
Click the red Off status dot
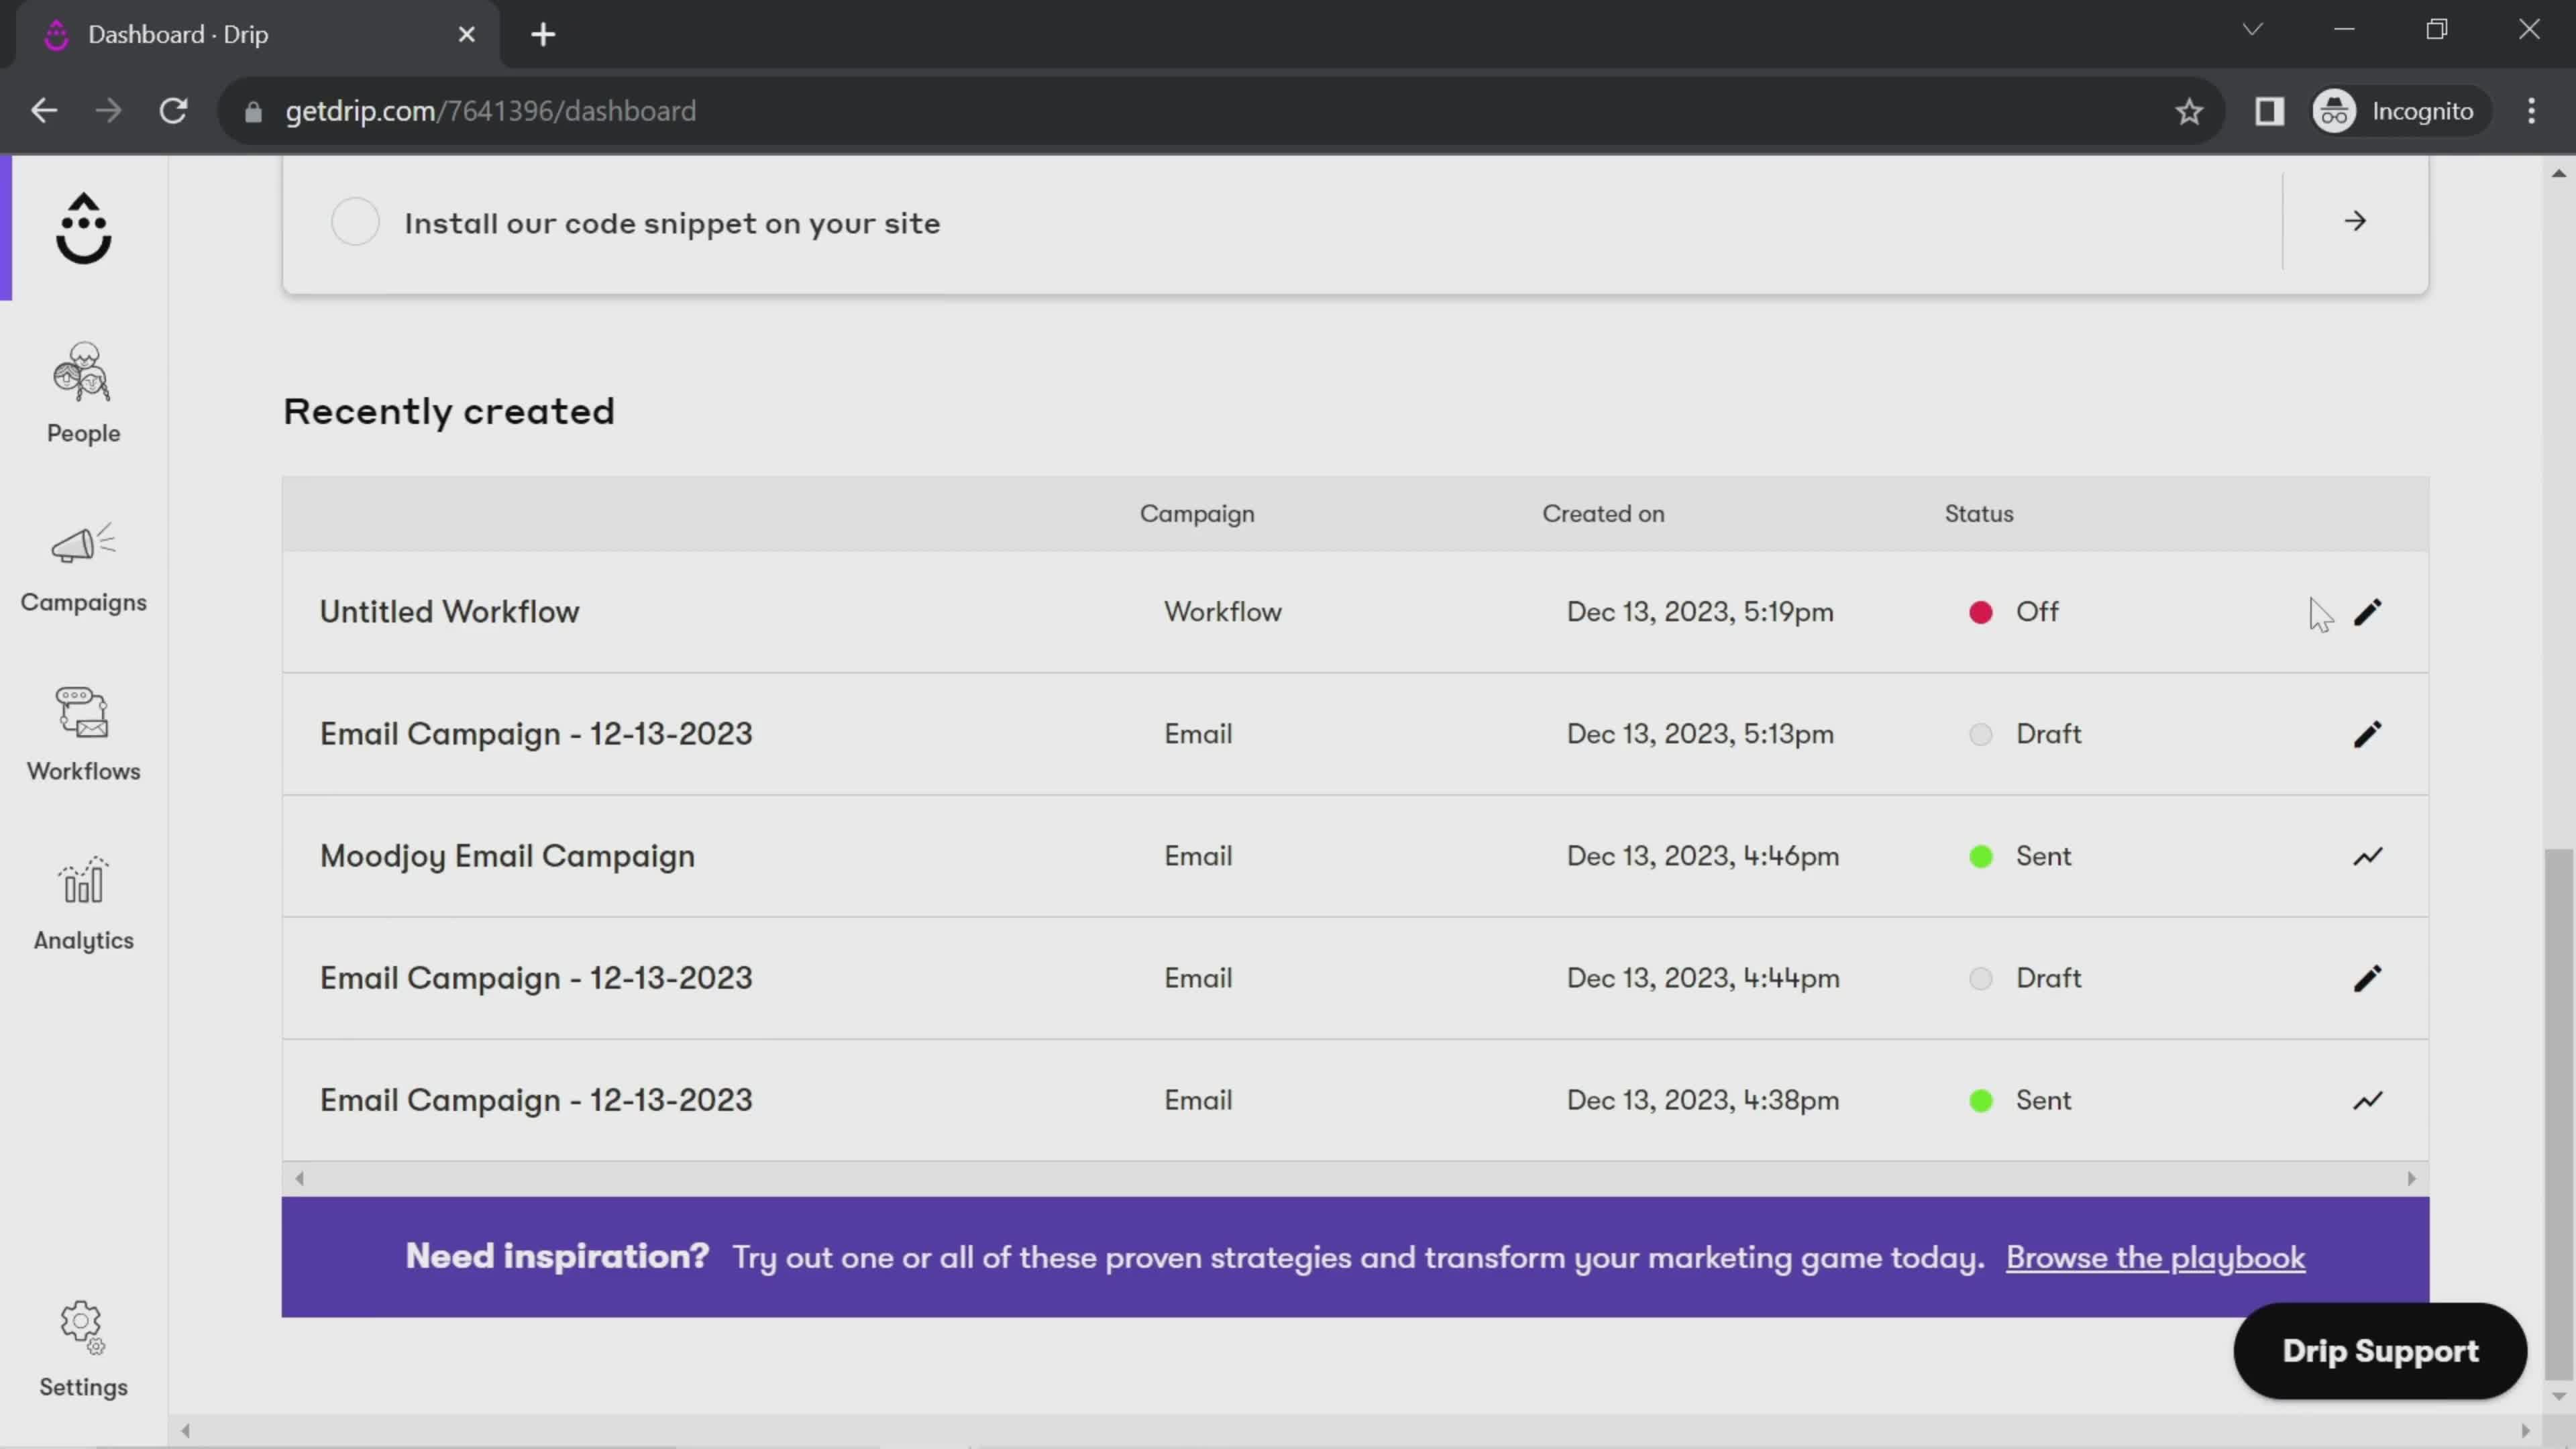1980,612
